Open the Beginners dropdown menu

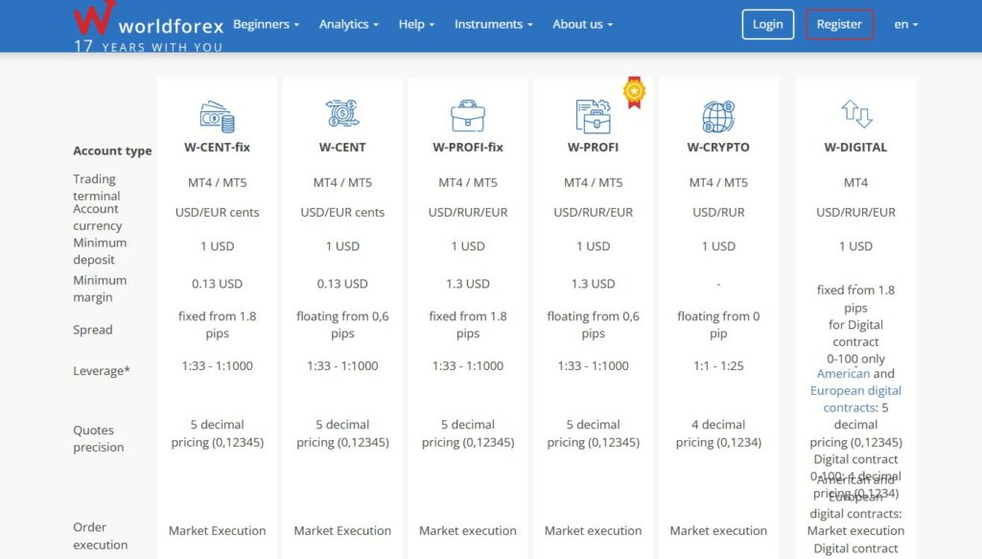pos(267,24)
